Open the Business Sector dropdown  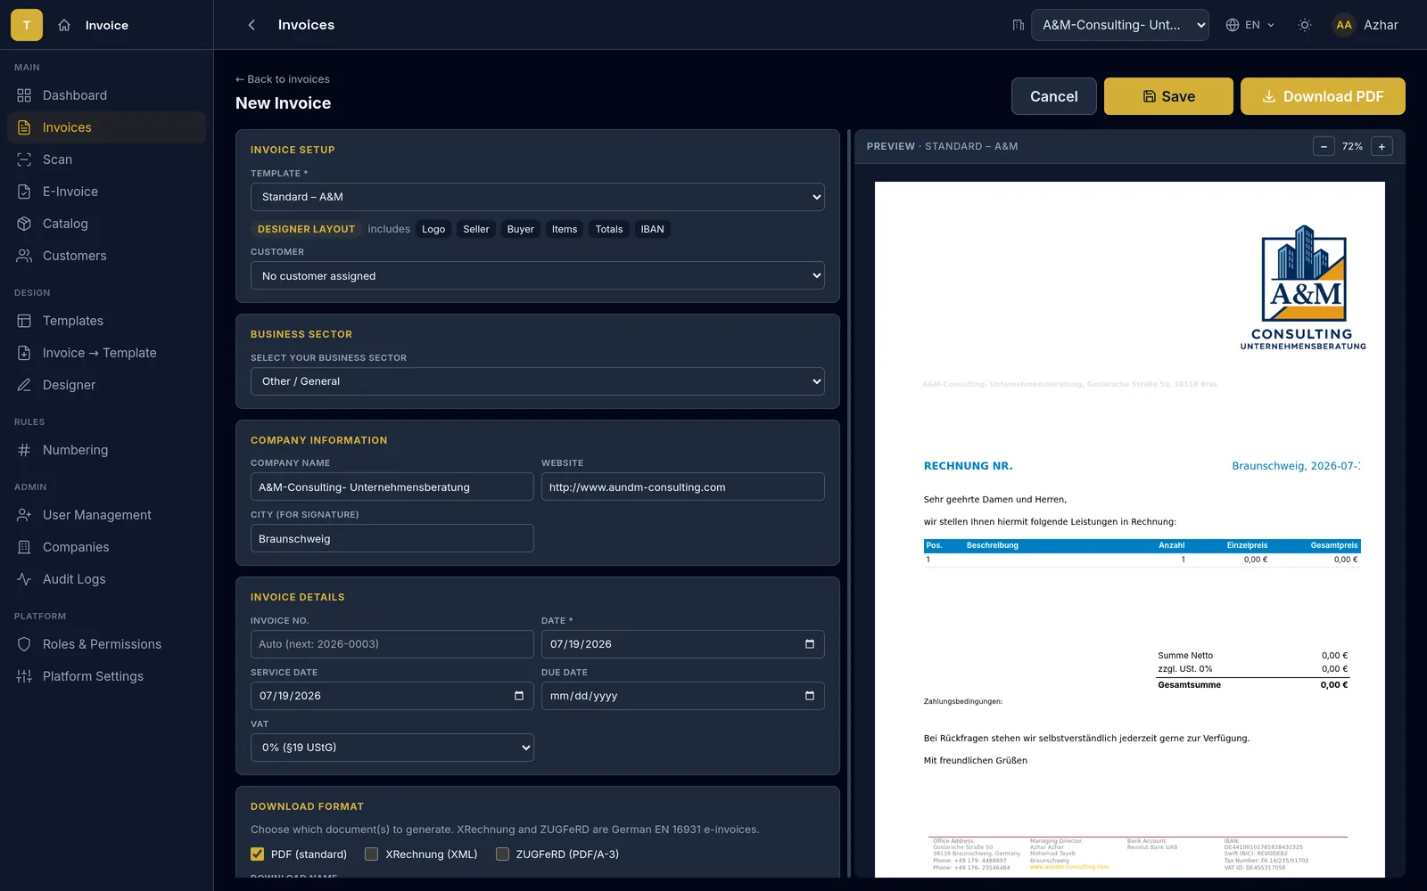538,381
